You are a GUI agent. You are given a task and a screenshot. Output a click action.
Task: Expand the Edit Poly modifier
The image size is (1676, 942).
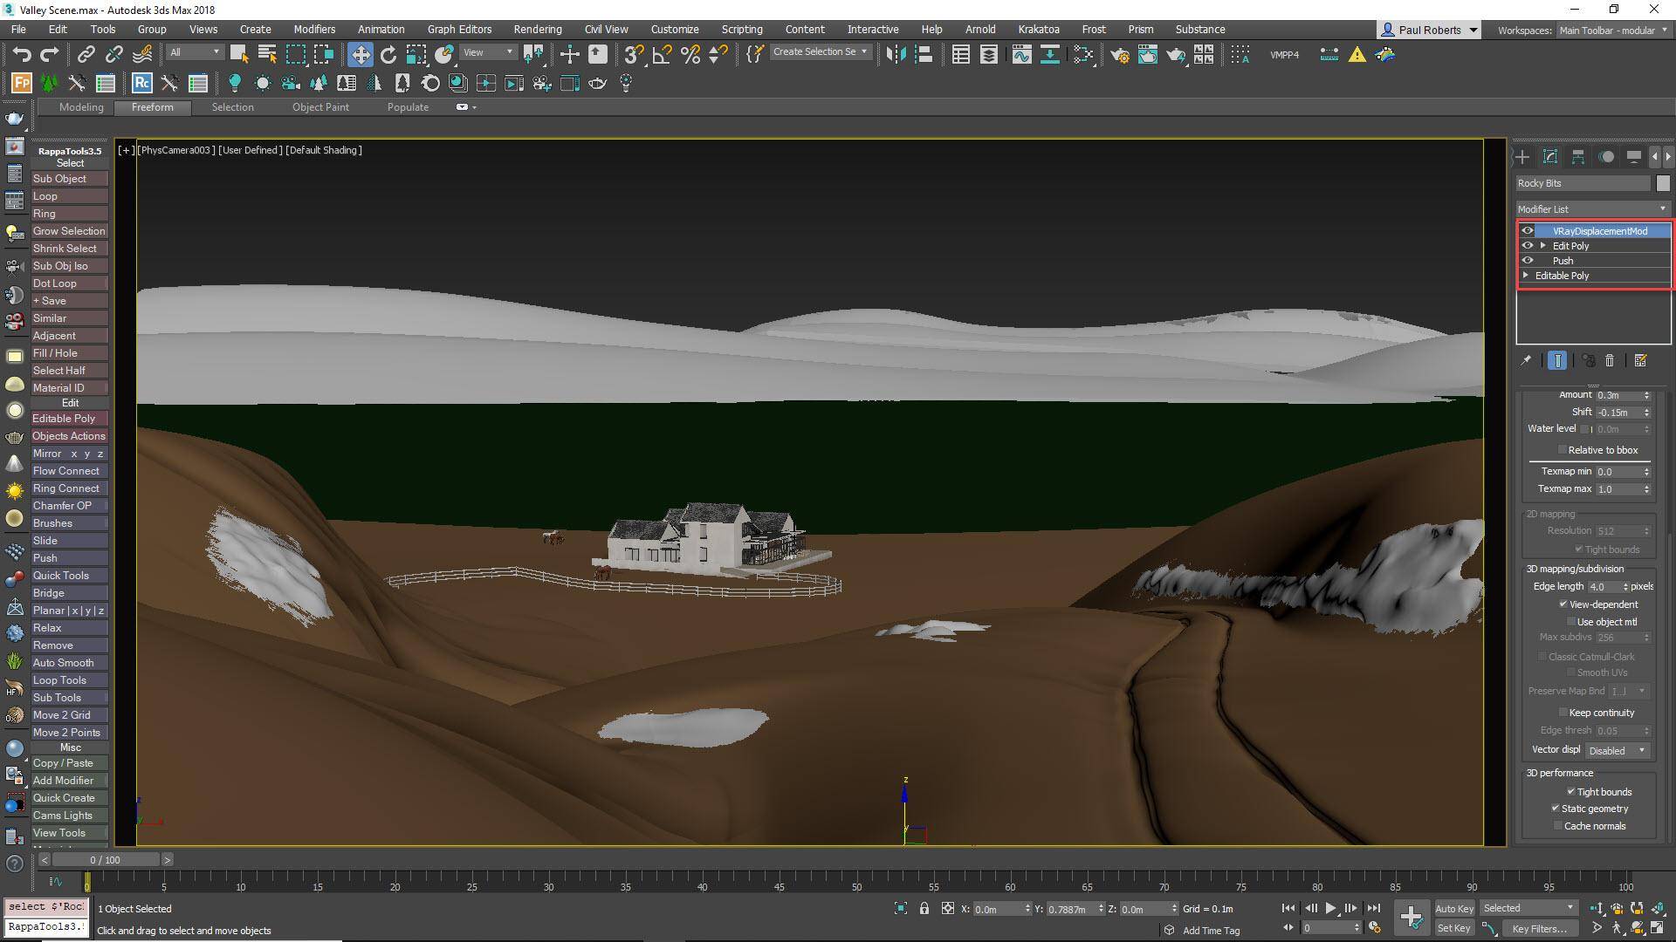1542,245
